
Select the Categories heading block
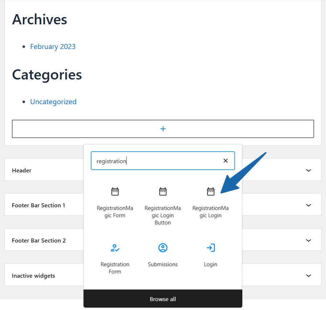click(x=47, y=74)
